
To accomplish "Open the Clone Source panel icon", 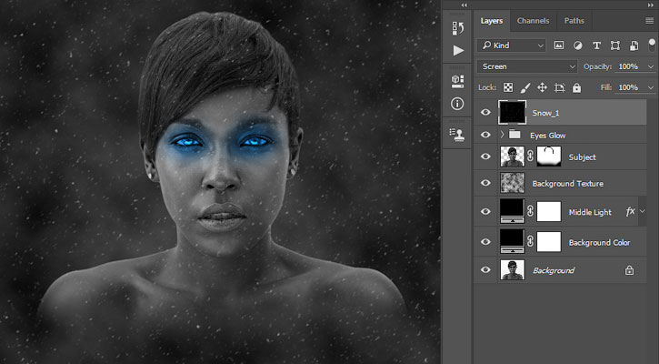I will pyautogui.click(x=457, y=135).
